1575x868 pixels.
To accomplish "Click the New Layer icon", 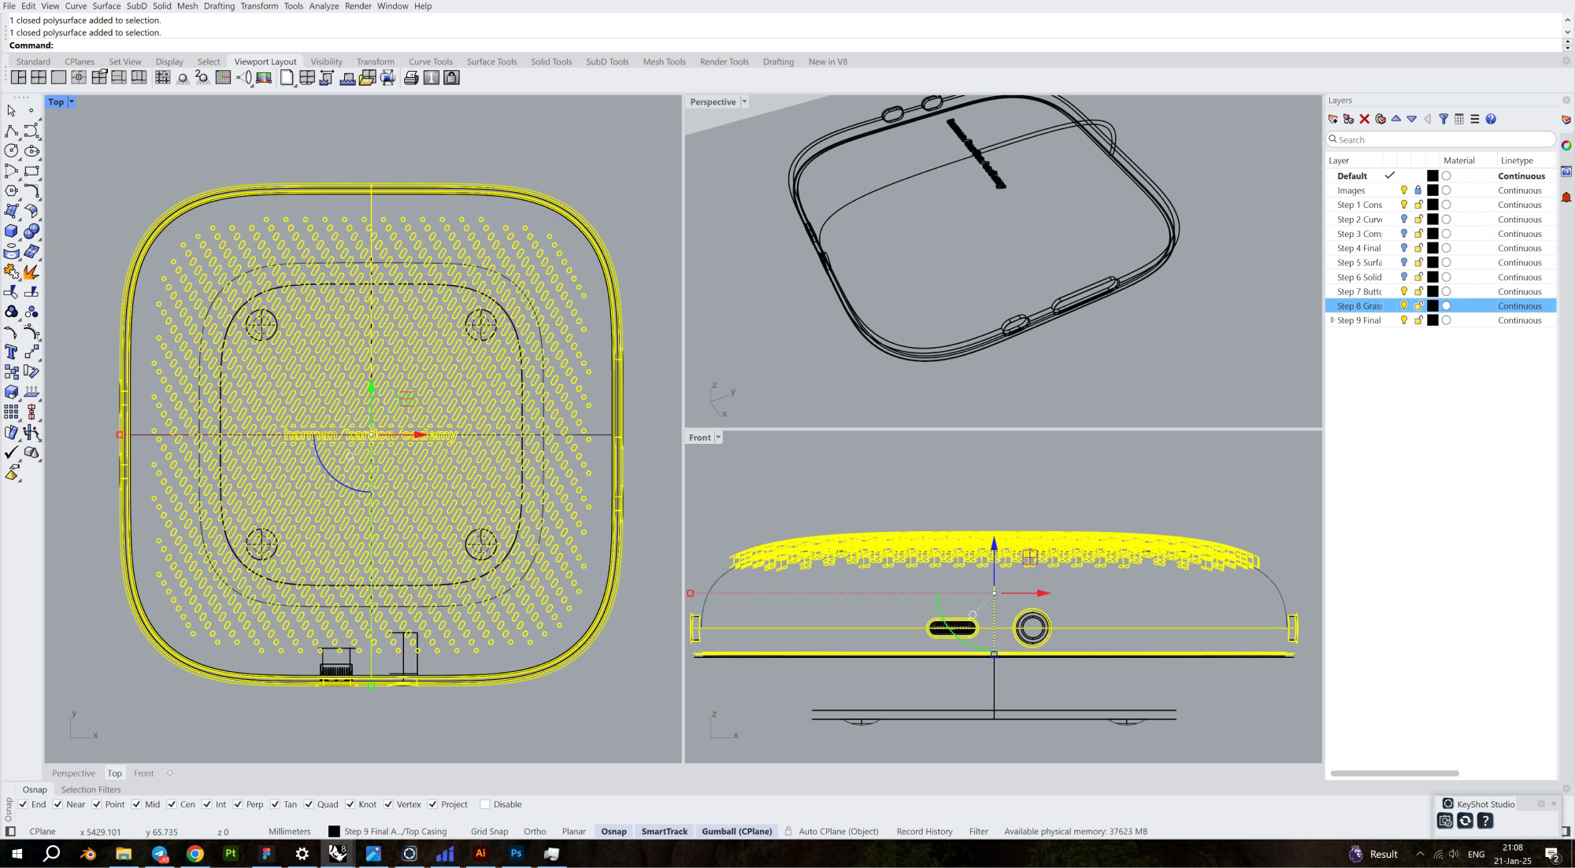I will (x=1332, y=119).
